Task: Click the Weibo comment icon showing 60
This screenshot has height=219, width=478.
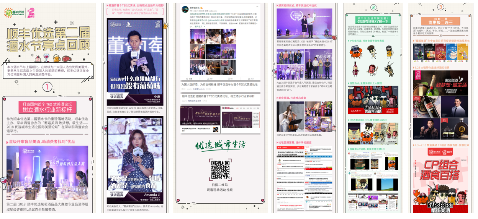Action: 230,79
